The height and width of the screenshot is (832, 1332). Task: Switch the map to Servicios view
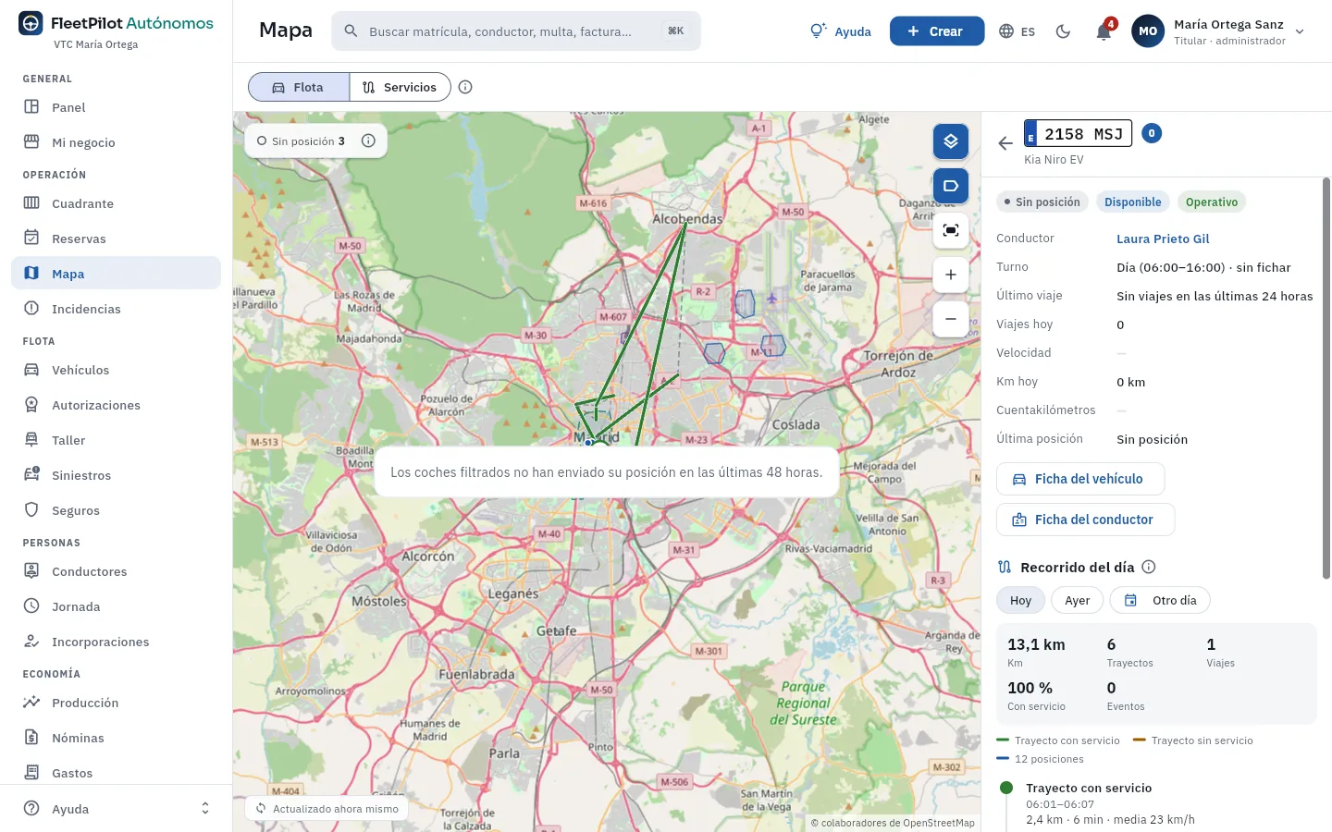click(400, 87)
